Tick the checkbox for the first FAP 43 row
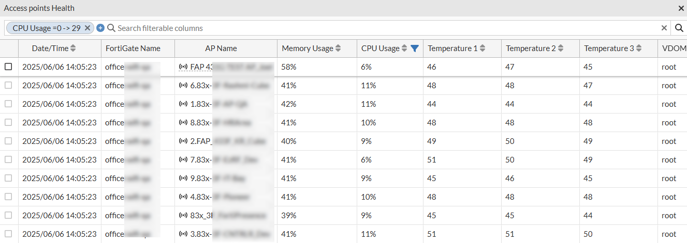The width and height of the screenshot is (687, 243). click(x=8, y=67)
